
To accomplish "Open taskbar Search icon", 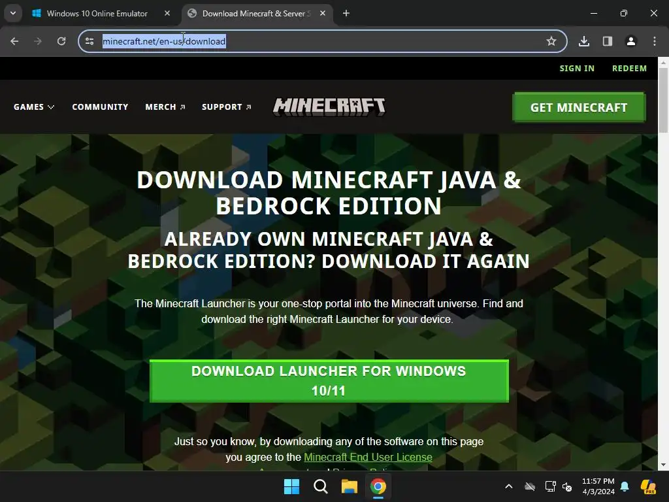I will 320,486.
